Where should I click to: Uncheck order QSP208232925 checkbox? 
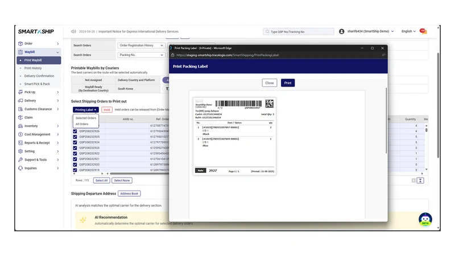[75, 137]
